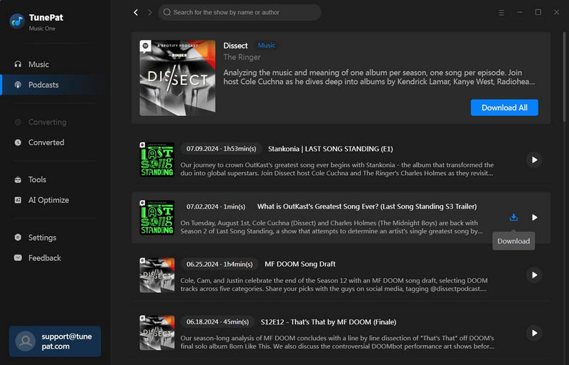This screenshot has height=365, width=569.
Task: Click the Dissect podcast cover thumbnail
Action: [177, 78]
